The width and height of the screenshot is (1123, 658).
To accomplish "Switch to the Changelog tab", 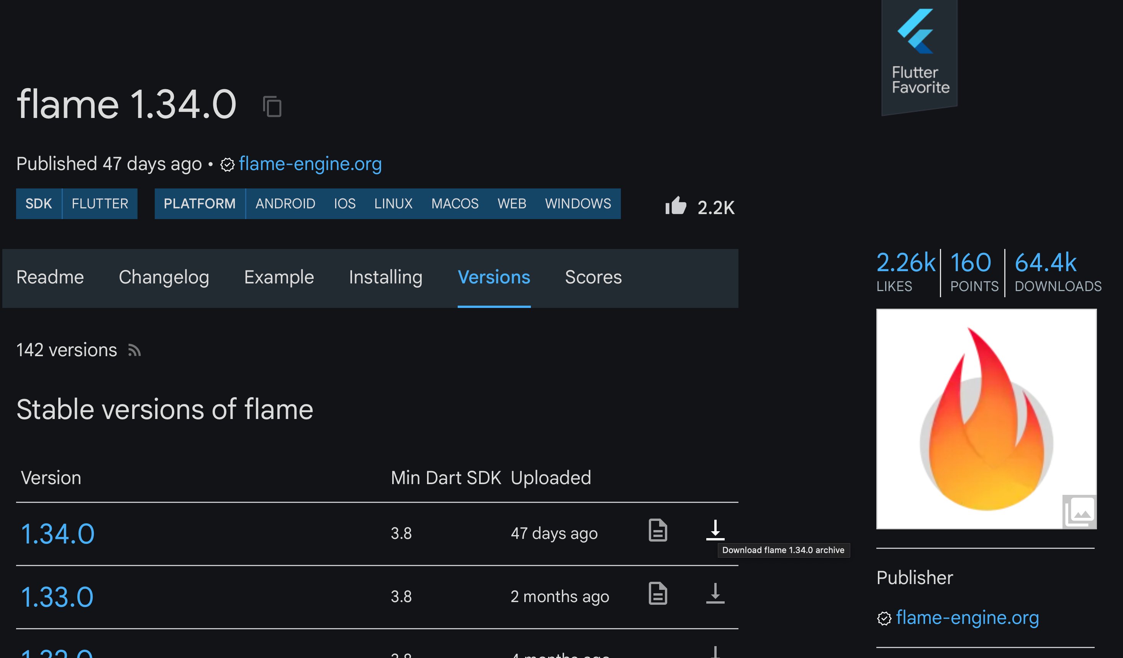I will (x=164, y=277).
